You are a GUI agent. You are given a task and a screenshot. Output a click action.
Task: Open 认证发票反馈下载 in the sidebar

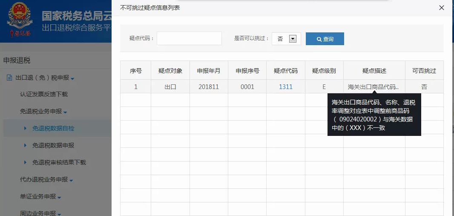pos(44,95)
